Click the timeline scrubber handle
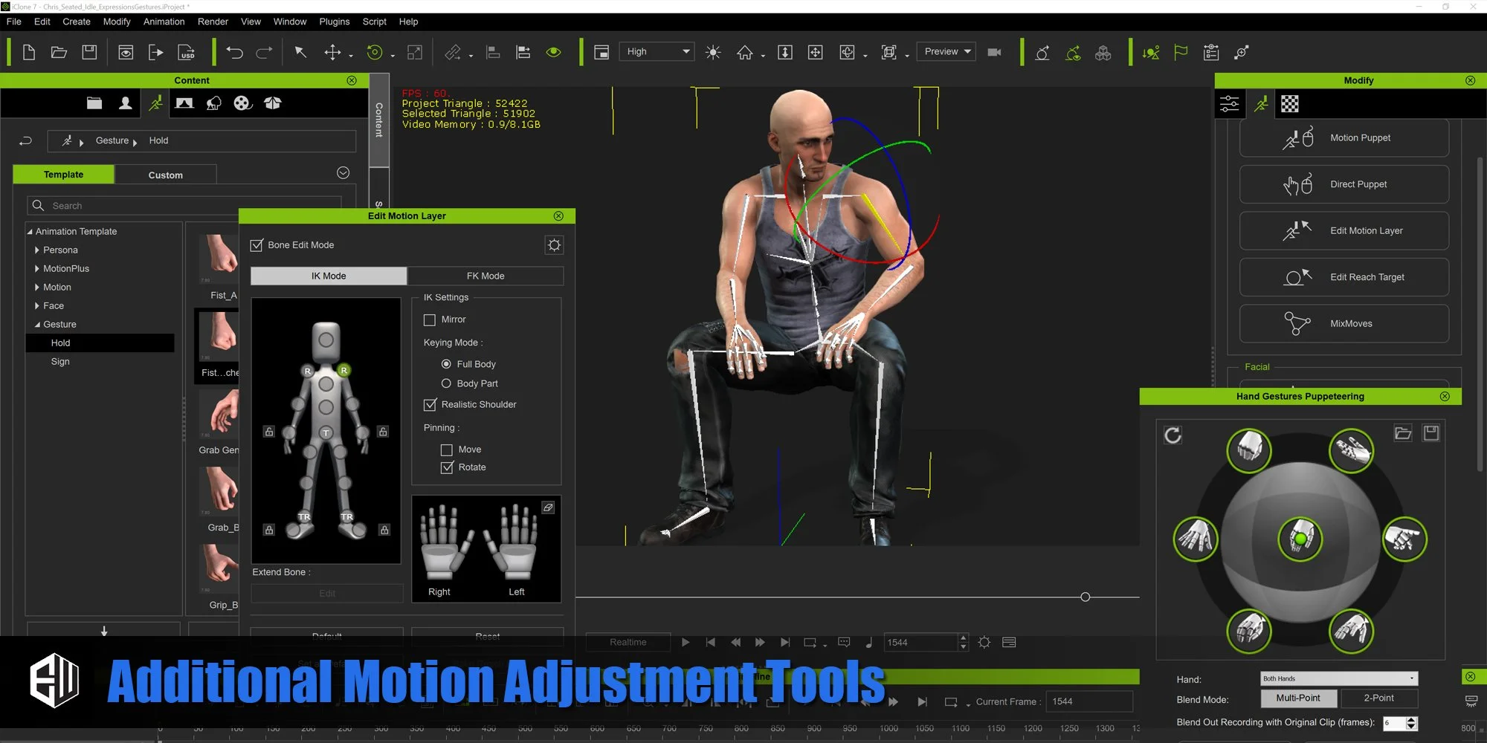The width and height of the screenshot is (1487, 743). click(x=1085, y=597)
